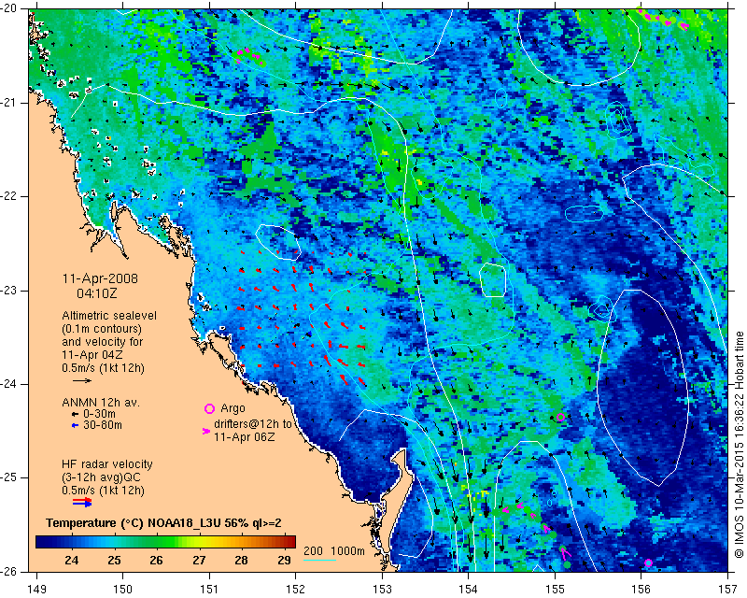The image size is (747, 598).
Task: Click the longitude axis label 149
Action: [36, 589]
